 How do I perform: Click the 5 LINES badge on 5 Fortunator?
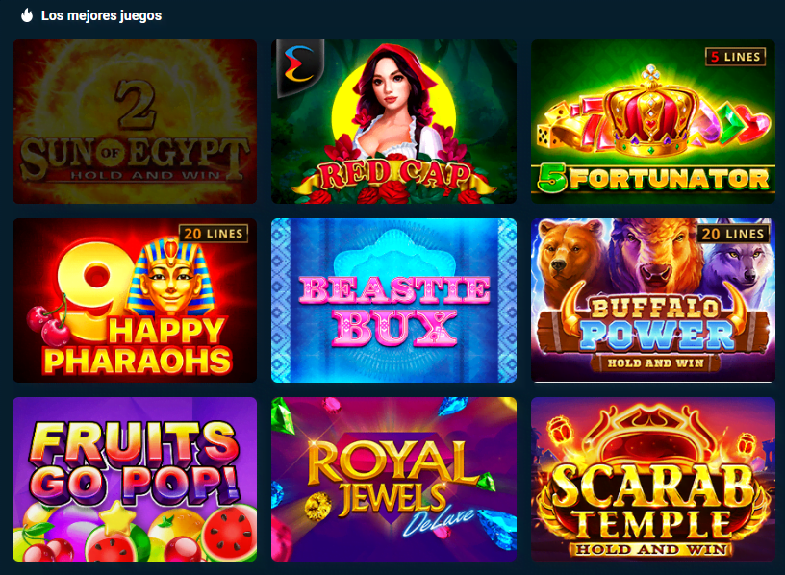click(735, 57)
